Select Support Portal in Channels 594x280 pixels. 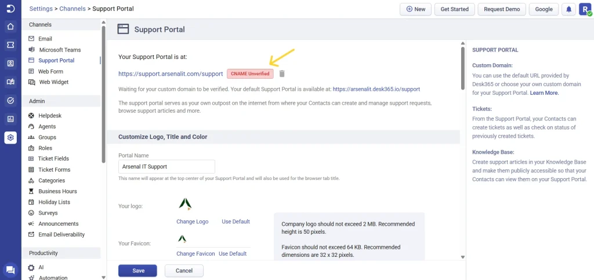pos(56,61)
